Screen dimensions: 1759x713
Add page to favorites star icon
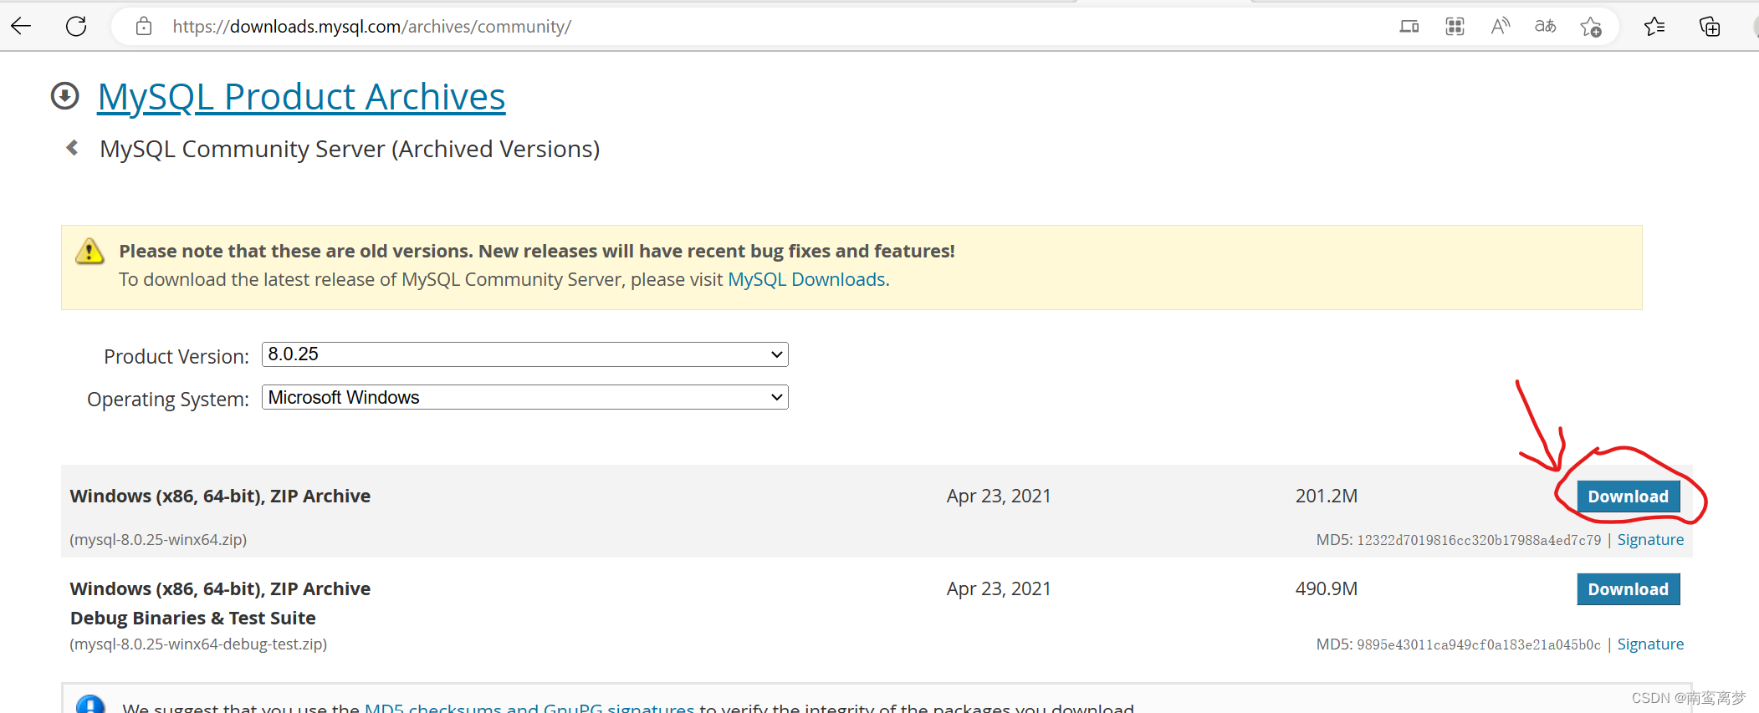pos(1591,27)
